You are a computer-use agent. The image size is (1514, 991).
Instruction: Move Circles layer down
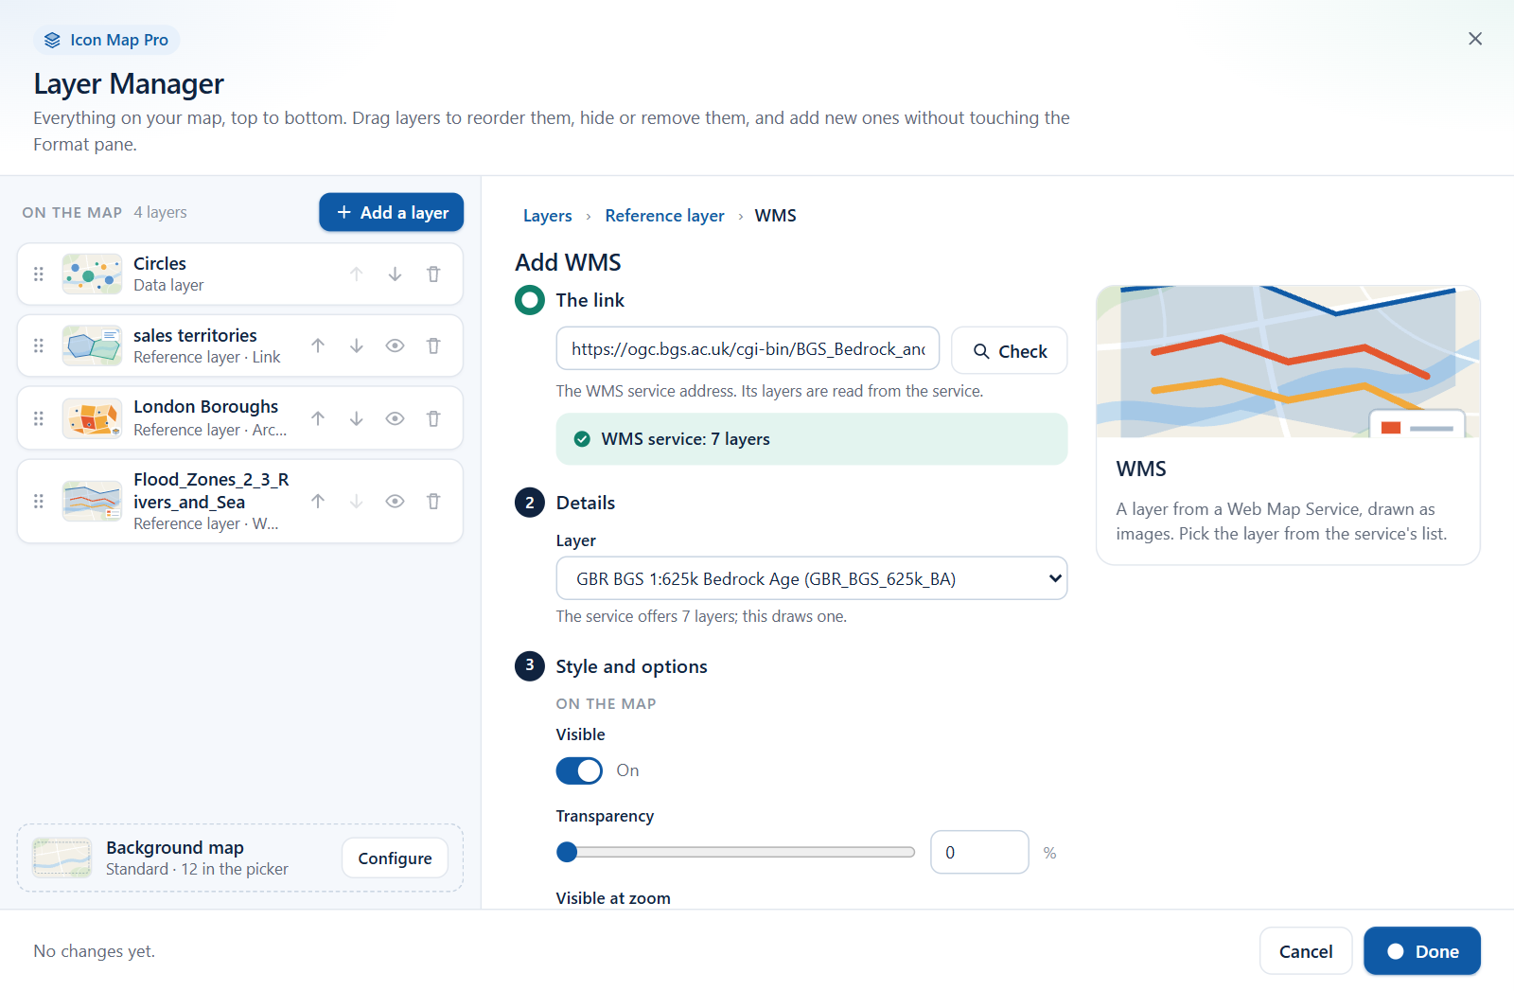[x=395, y=274]
